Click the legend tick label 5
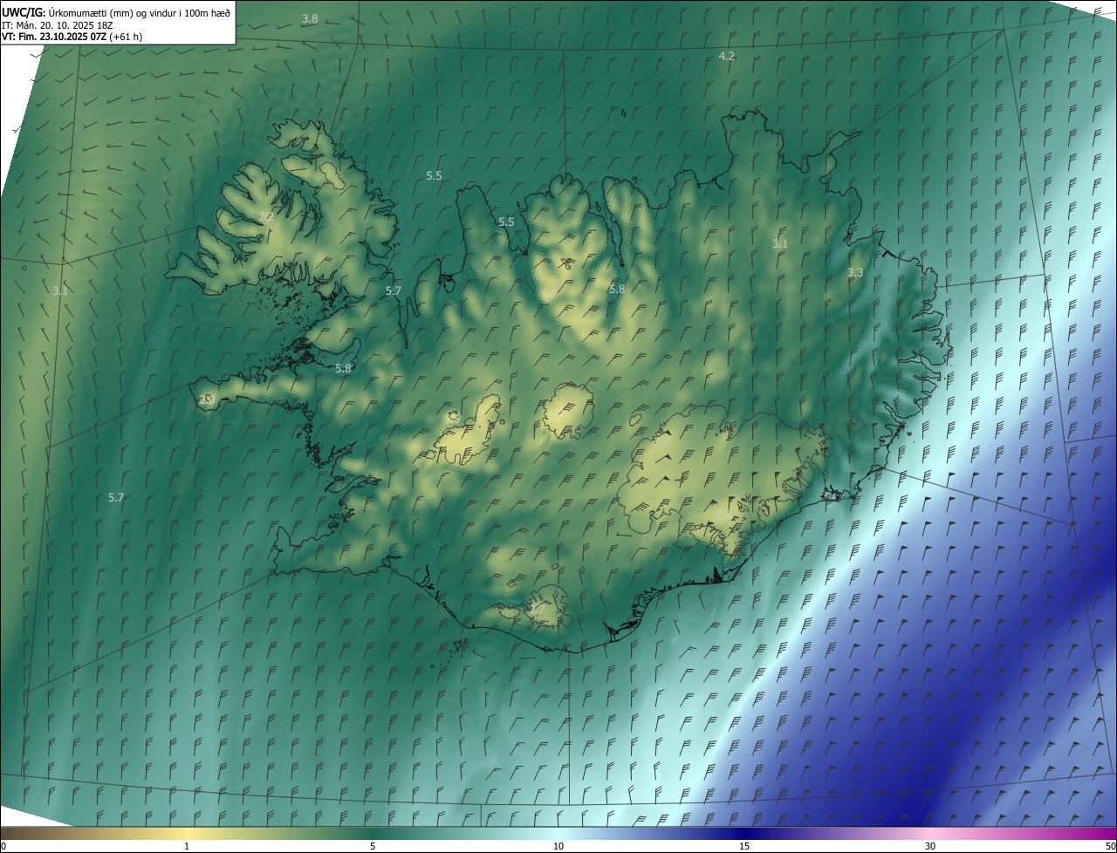 [x=373, y=846]
